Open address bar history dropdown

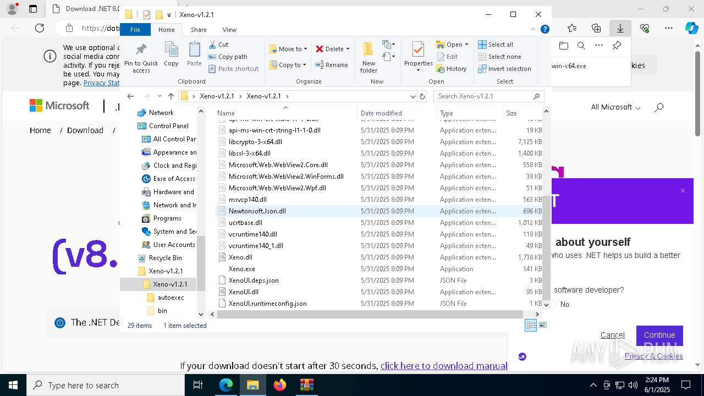point(413,96)
